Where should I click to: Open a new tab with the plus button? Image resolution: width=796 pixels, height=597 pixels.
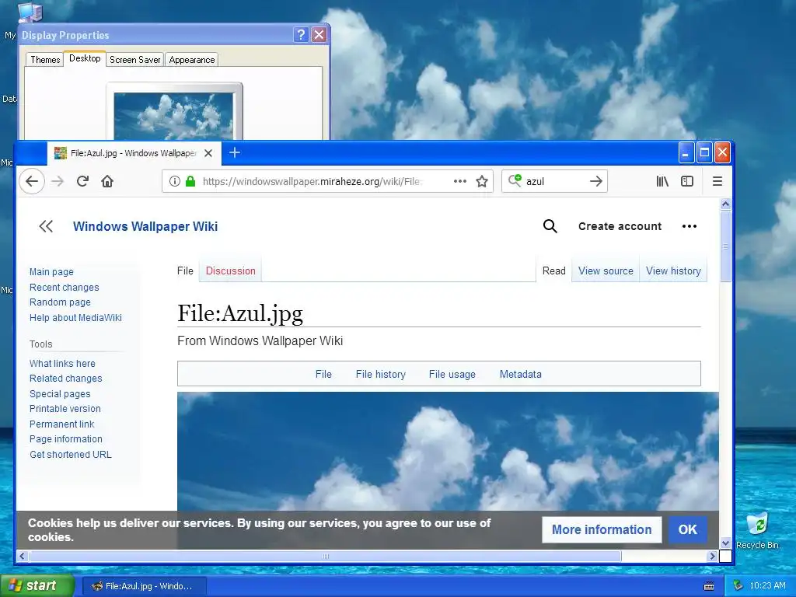pyautogui.click(x=235, y=152)
